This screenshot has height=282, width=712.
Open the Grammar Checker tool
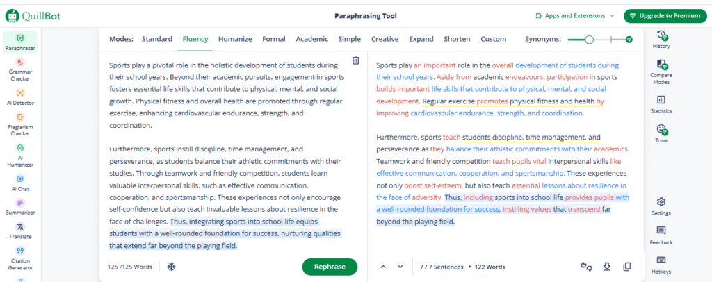pyautogui.click(x=20, y=69)
